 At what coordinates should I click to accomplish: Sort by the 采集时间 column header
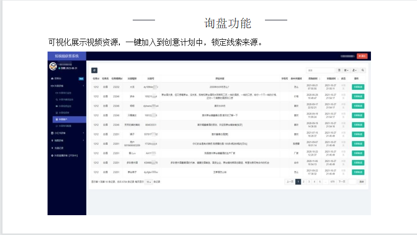point(331,78)
